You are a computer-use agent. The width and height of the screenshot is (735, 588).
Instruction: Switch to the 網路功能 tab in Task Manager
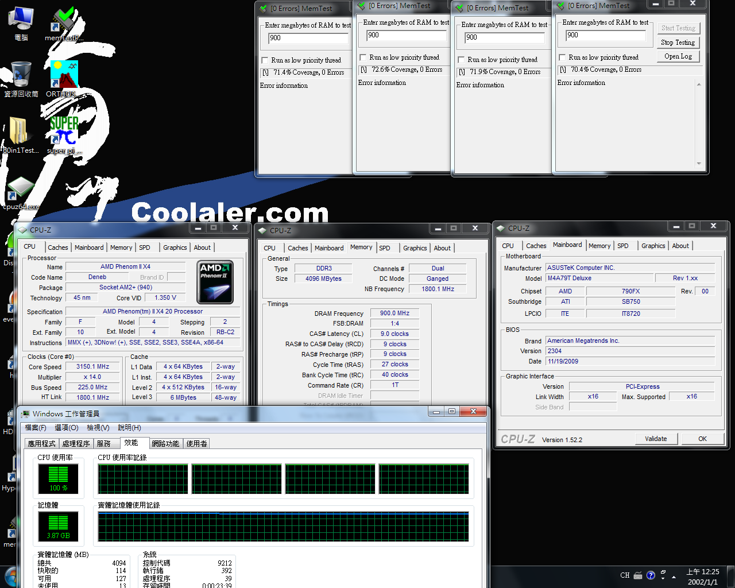pyautogui.click(x=165, y=444)
